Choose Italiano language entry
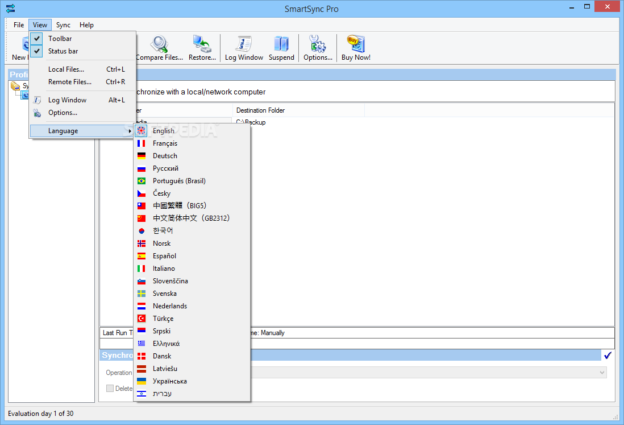Viewport: 624px width, 425px height. click(x=192, y=269)
